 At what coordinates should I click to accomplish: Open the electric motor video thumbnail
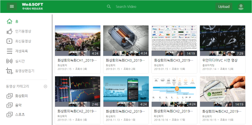pos(126,40)
